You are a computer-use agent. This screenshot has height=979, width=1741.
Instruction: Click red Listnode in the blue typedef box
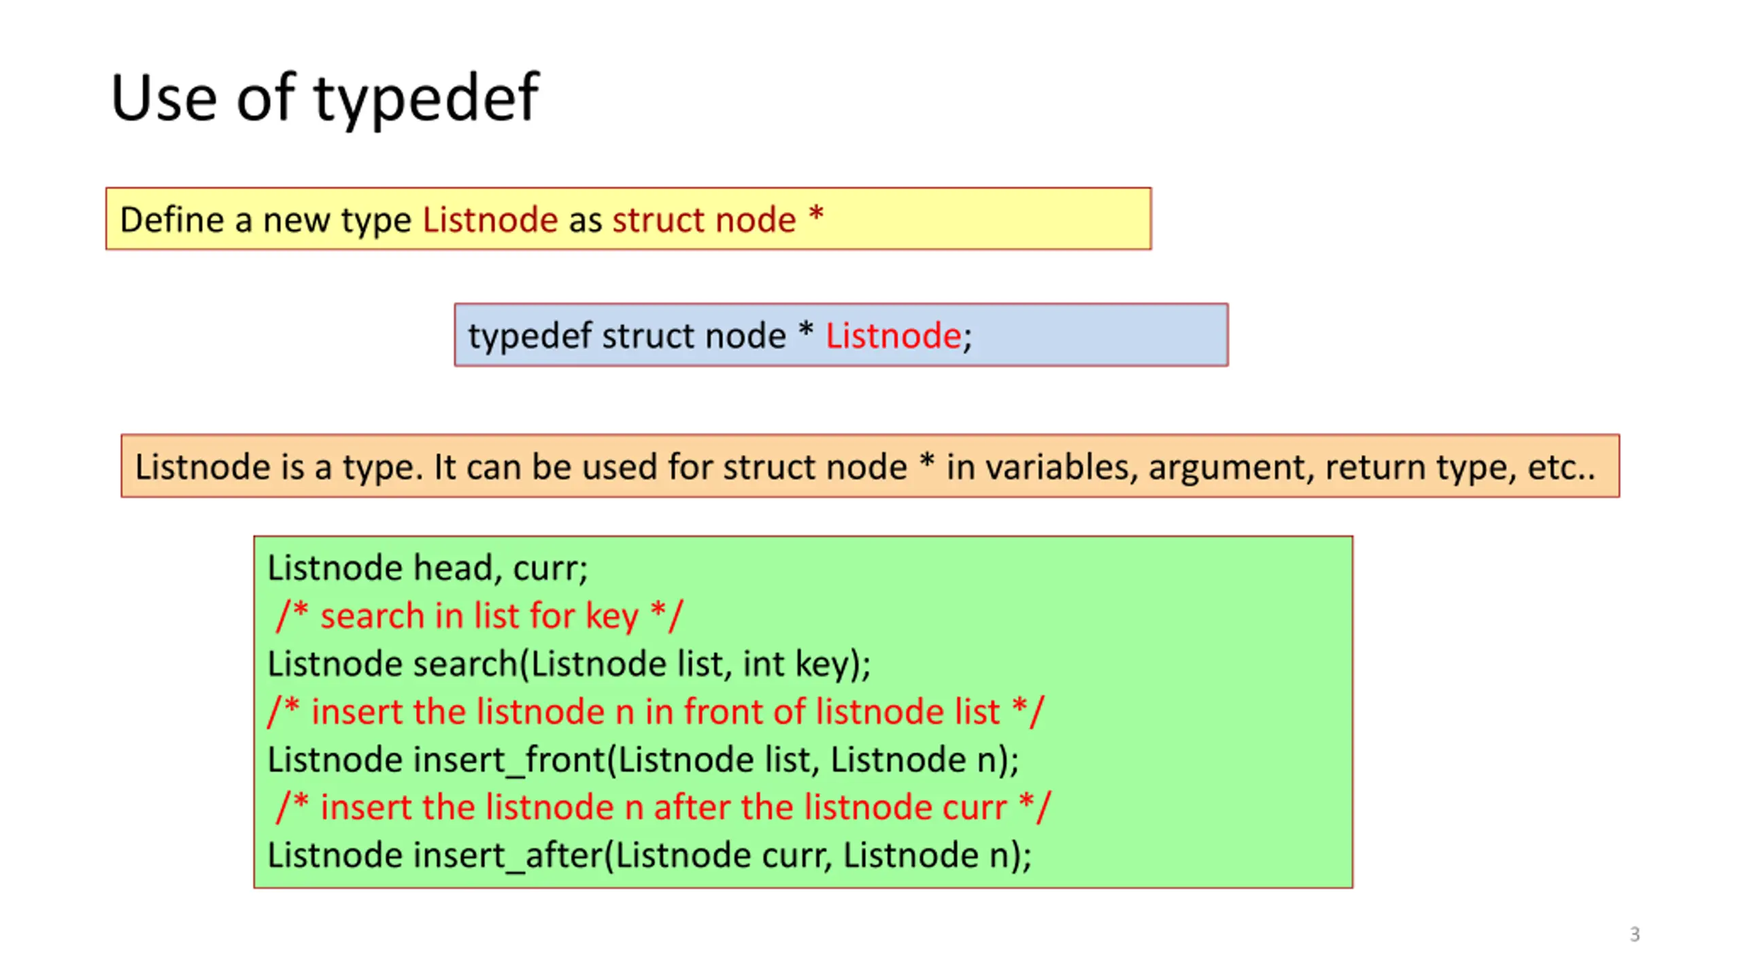coord(894,335)
